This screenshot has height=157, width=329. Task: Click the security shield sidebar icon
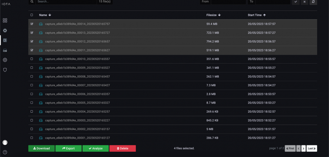pos(5,70)
